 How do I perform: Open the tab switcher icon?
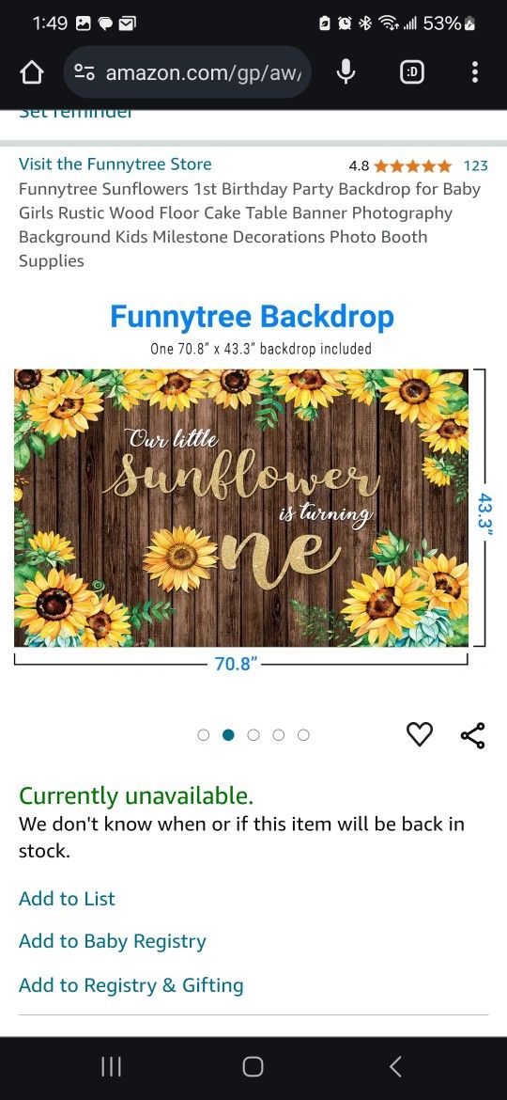coord(412,72)
